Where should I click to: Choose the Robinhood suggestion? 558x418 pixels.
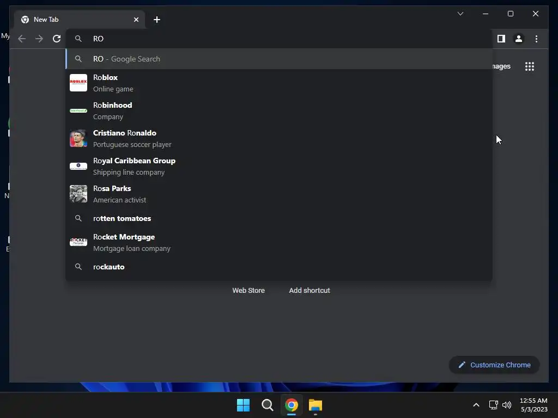[279, 110]
